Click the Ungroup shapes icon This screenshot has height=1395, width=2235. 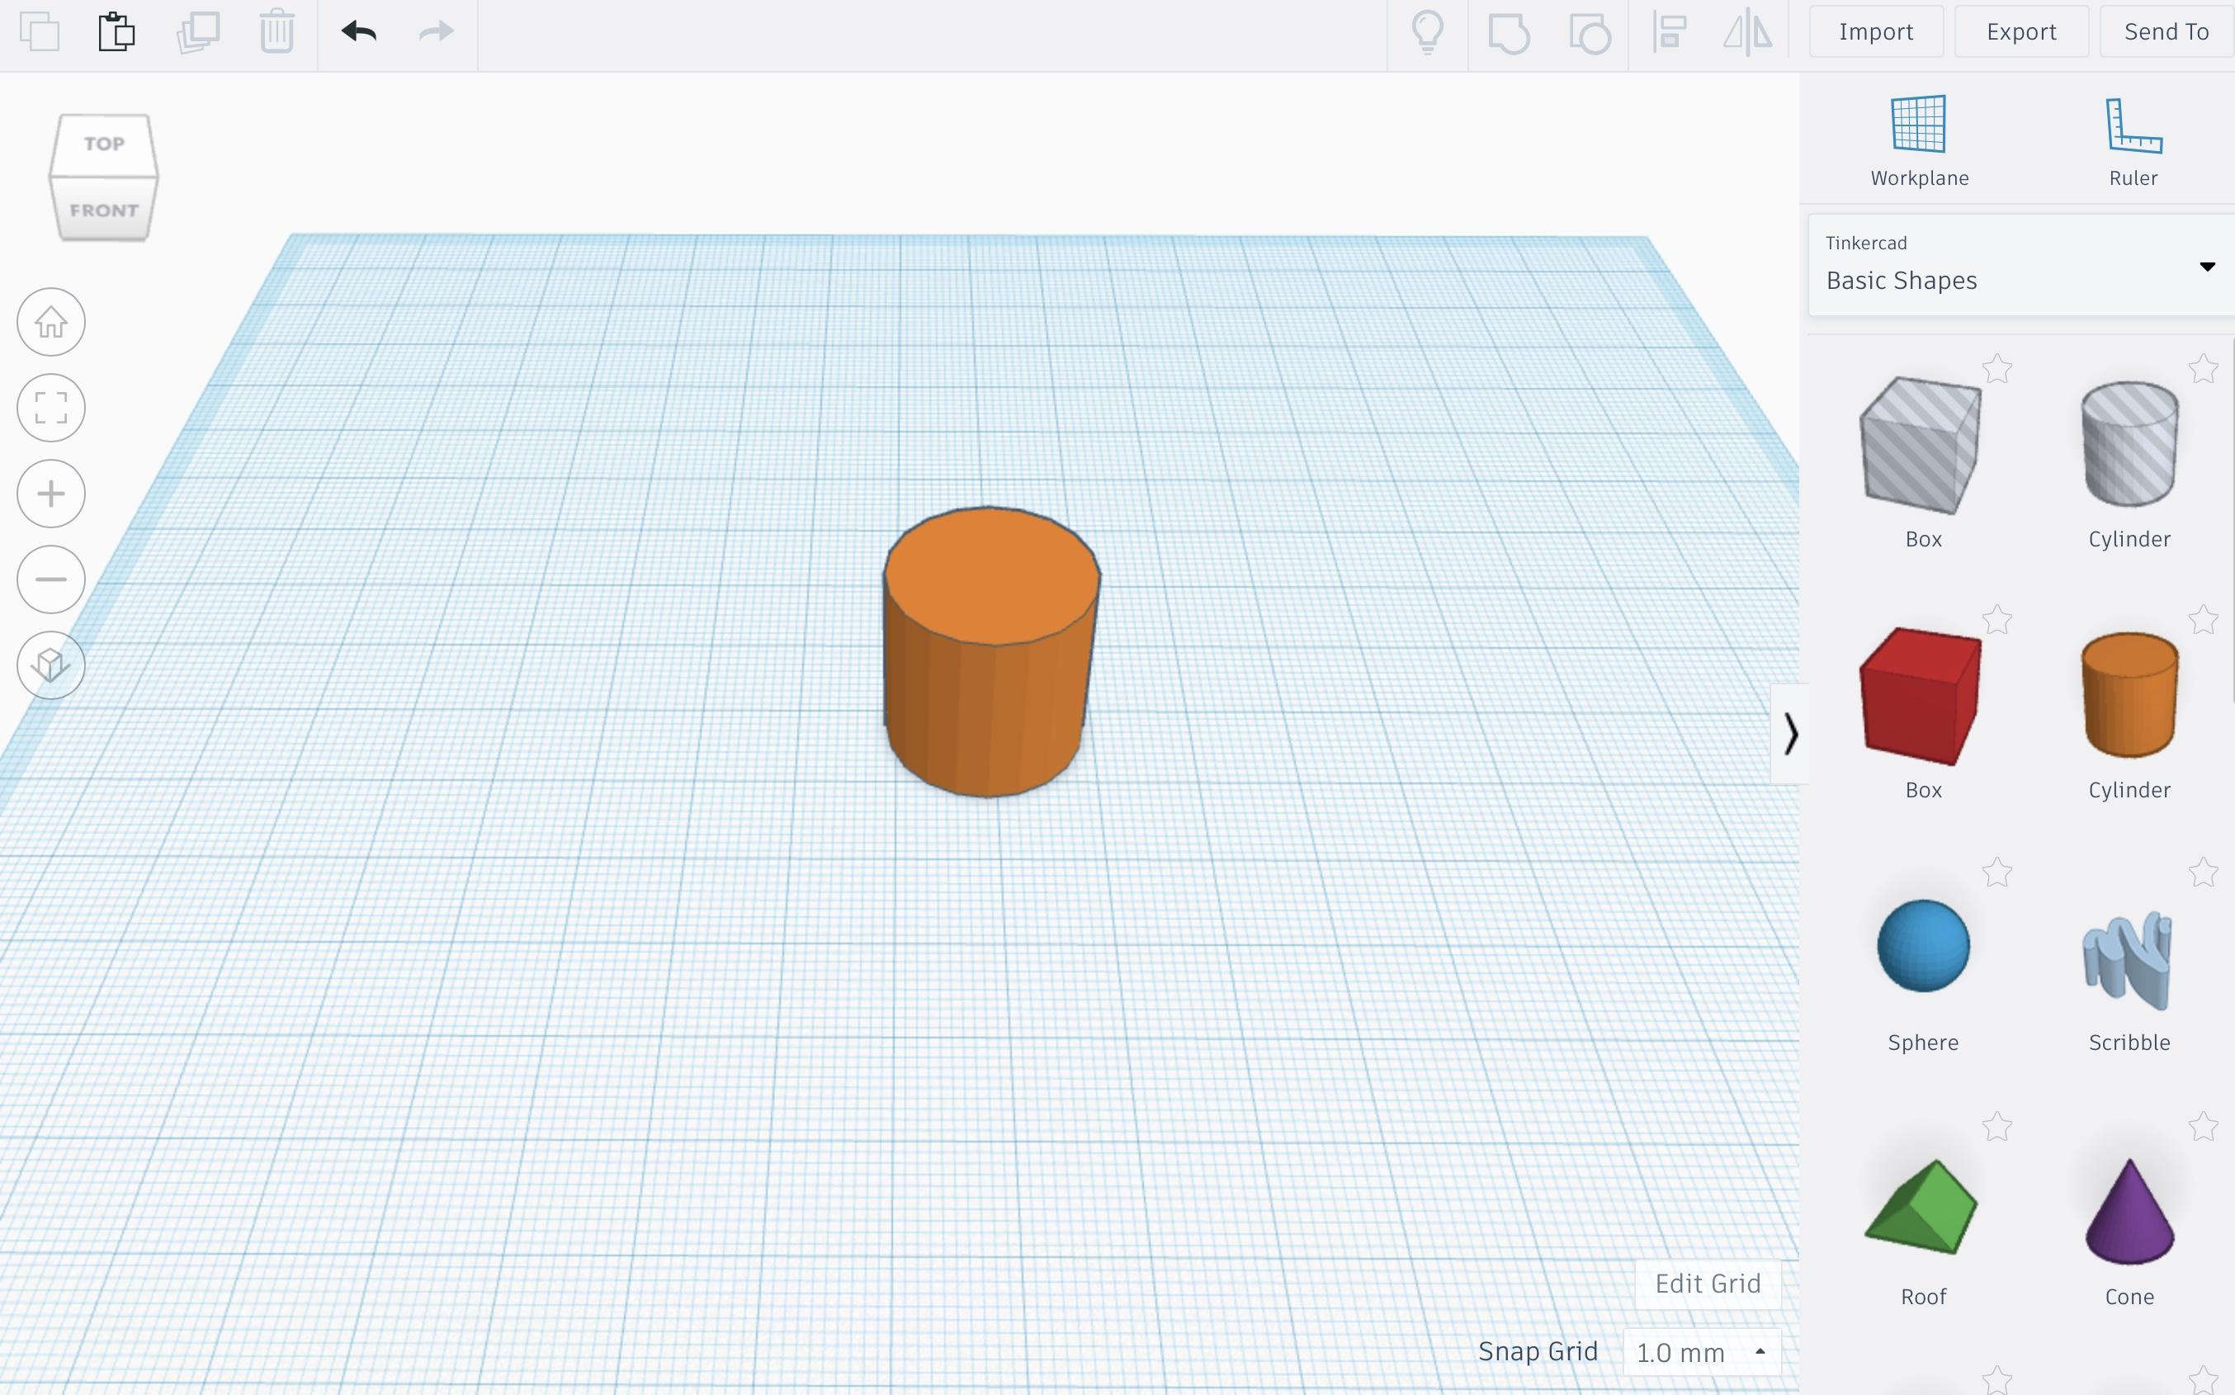[x=1590, y=33]
